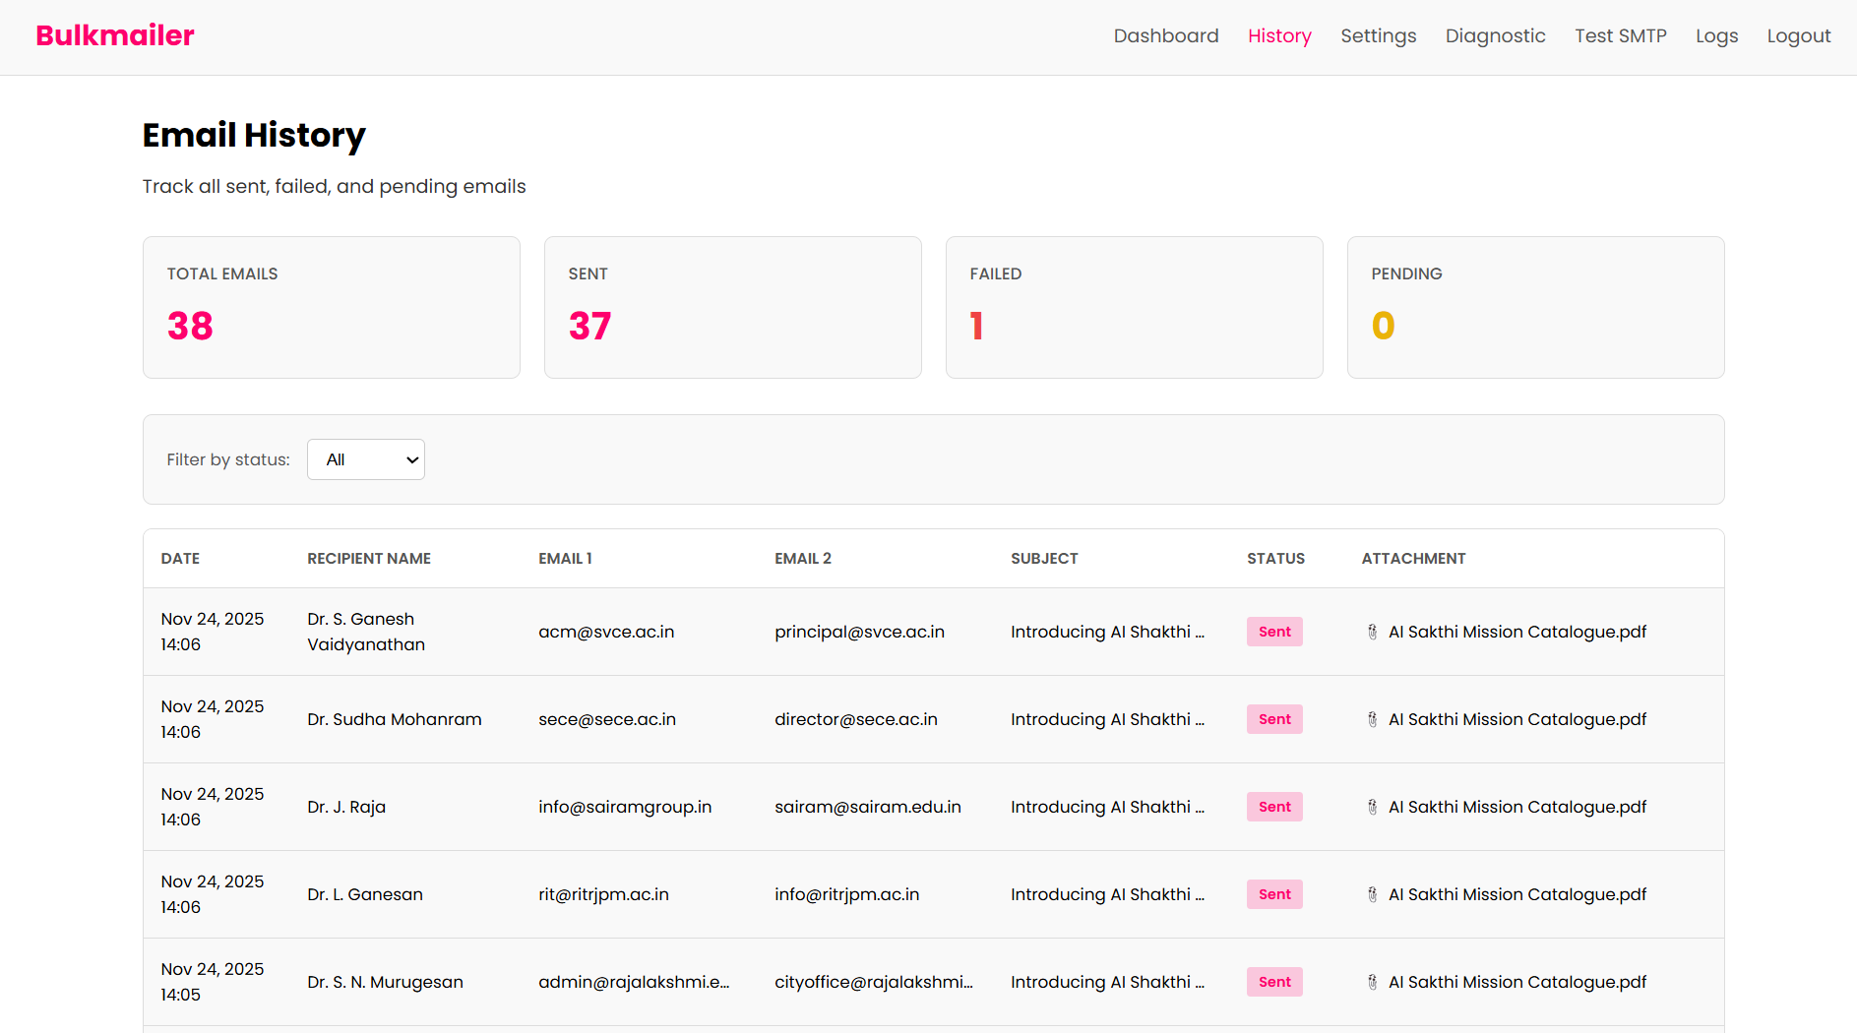The image size is (1857, 1033).
Task: Click the paperclip icon in the first row
Action: [x=1372, y=632]
